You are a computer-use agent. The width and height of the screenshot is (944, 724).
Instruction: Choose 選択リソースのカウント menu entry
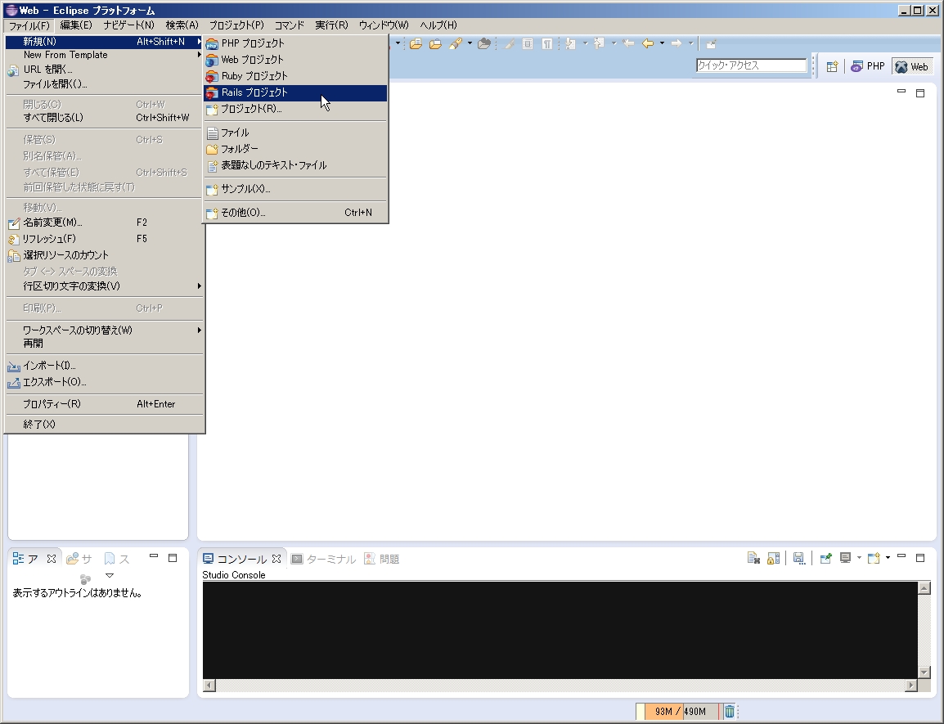[x=105, y=254]
